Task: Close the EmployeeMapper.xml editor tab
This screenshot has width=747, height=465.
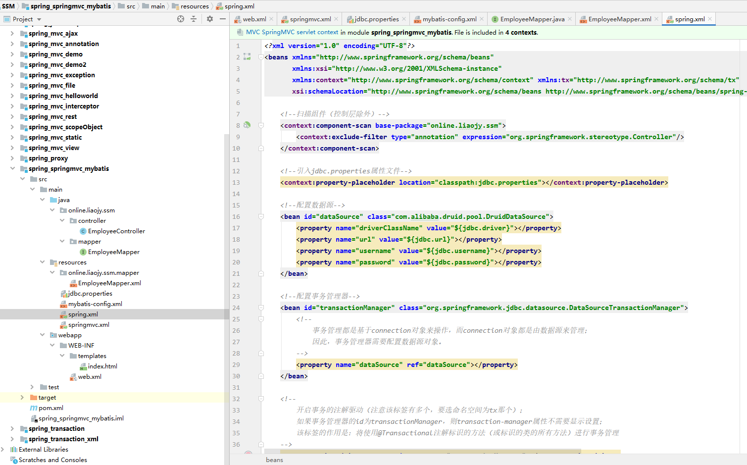Action: (x=656, y=19)
